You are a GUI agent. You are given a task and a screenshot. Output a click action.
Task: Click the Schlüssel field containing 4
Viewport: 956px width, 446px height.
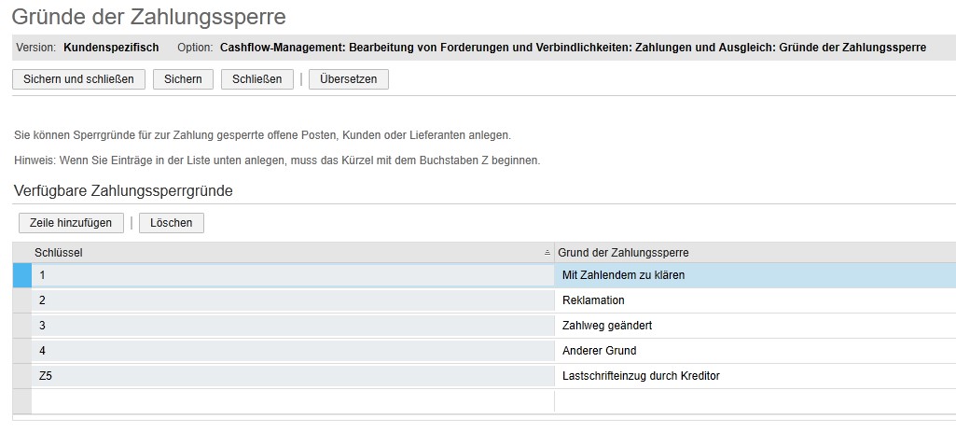coord(292,351)
